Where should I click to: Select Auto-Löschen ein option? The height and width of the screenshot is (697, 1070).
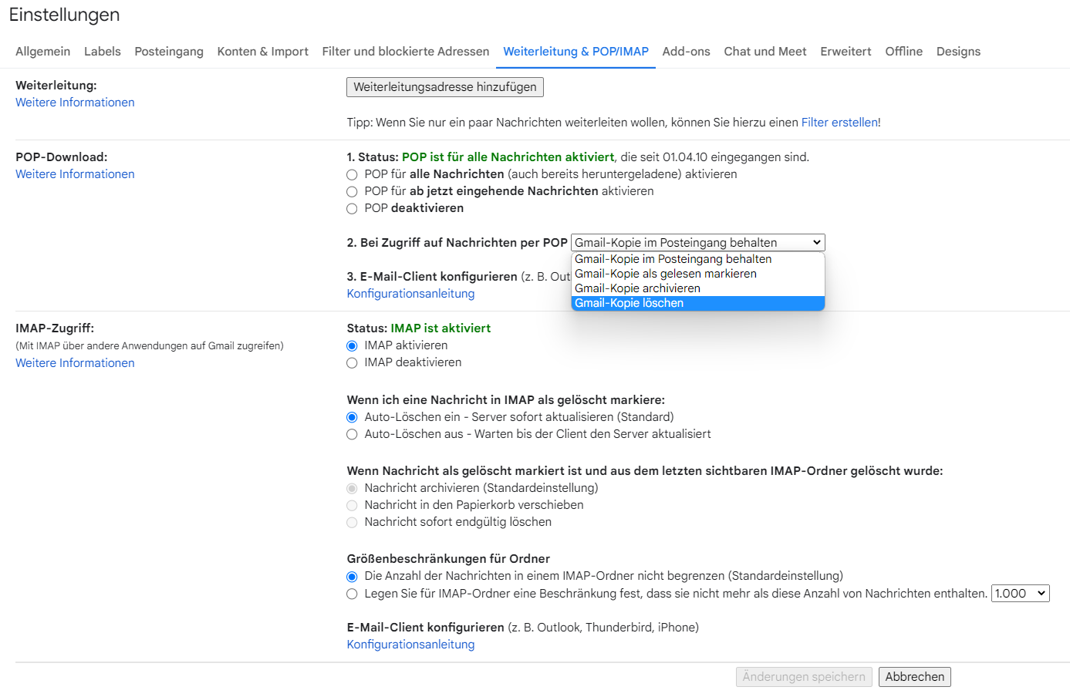click(352, 418)
